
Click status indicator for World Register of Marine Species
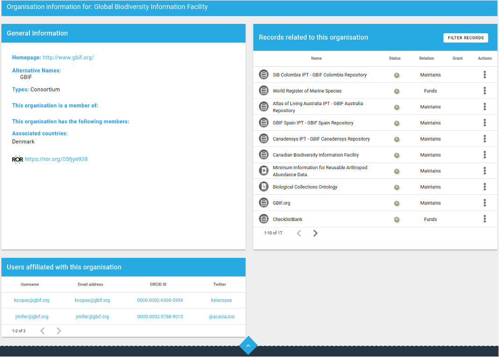coord(397,91)
